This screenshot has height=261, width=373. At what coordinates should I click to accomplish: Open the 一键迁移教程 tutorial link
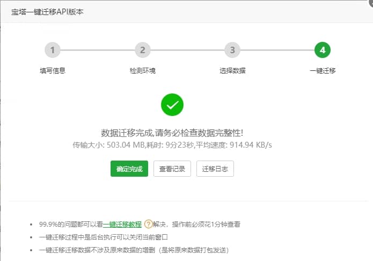click(122, 224)
